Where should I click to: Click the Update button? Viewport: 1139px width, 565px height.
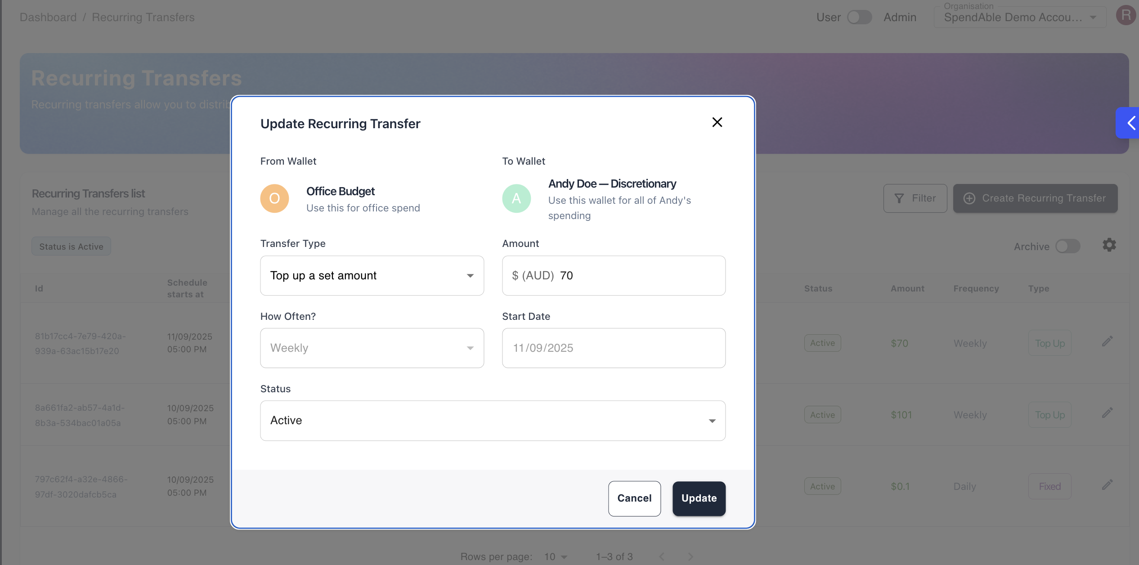click(699, 498)
